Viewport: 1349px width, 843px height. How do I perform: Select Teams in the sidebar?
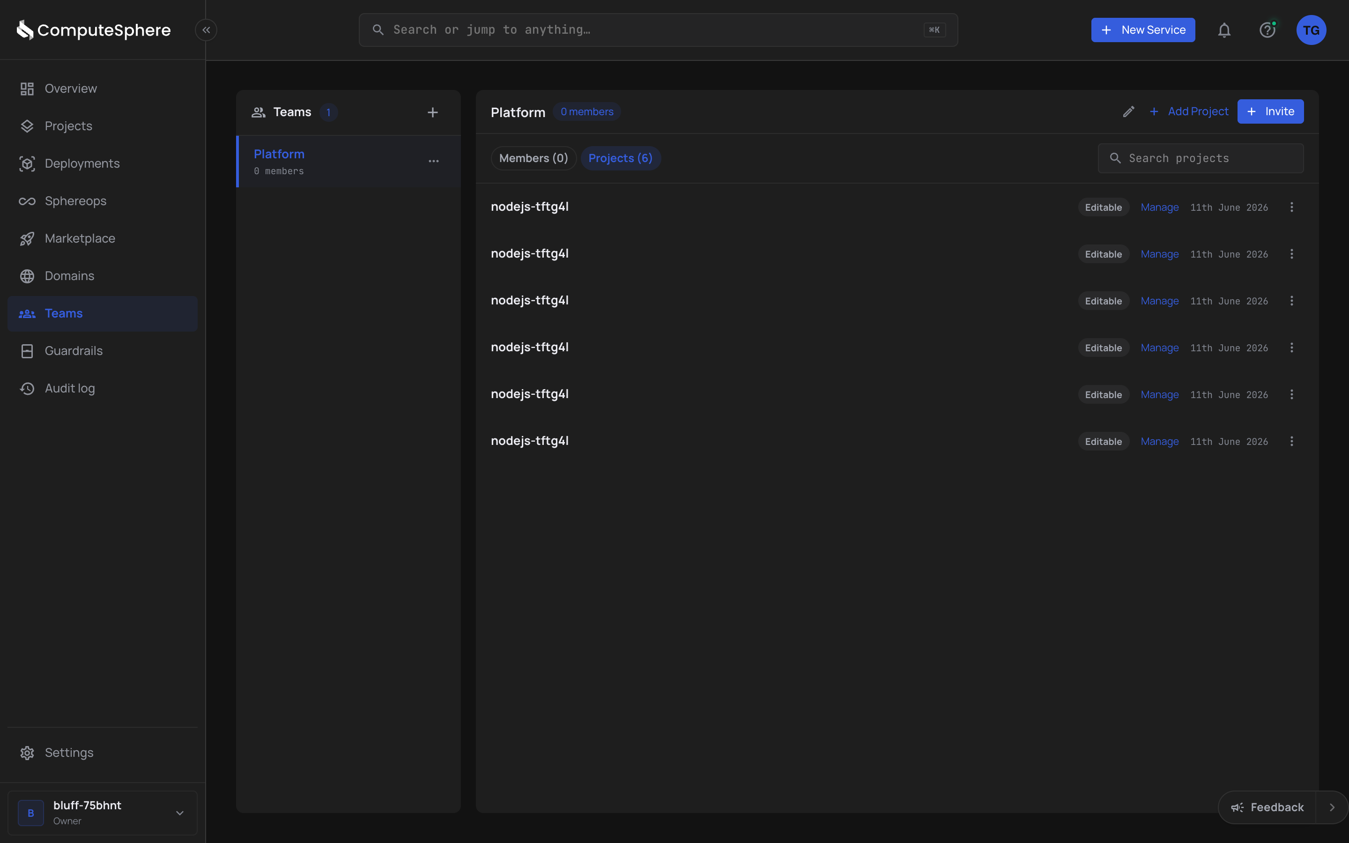coord(103,313)
